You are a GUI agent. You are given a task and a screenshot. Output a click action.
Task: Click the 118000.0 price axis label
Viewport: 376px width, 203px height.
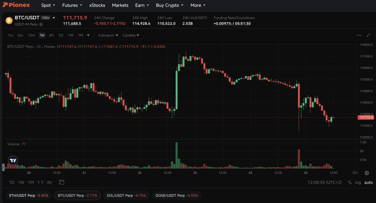click(x=366, y=45)
